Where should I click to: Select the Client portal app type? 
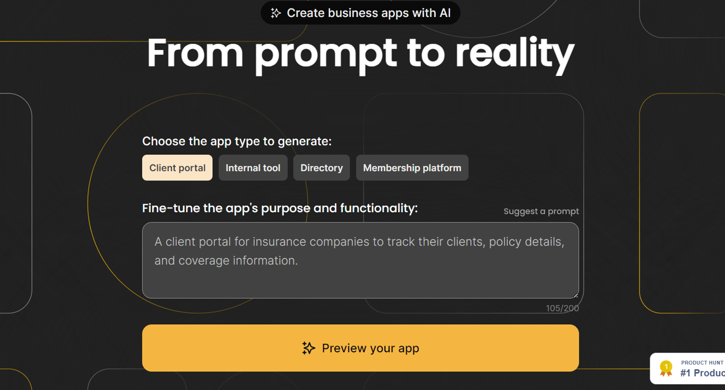177,168
